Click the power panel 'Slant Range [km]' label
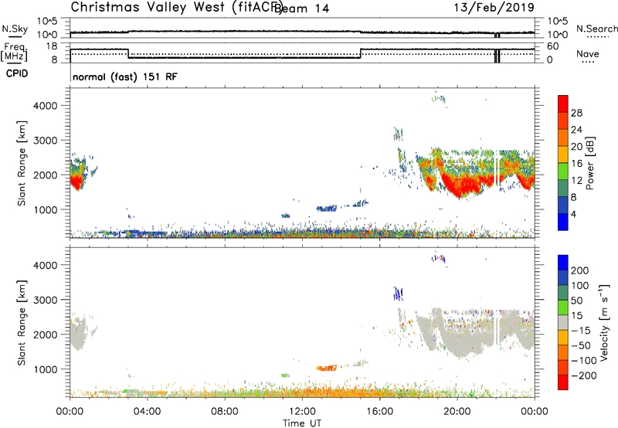Screen dimensions: 618x428 pyautogui.click(x=22, y=163)
